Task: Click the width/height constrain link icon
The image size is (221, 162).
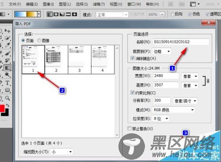Action: (208, 81)
